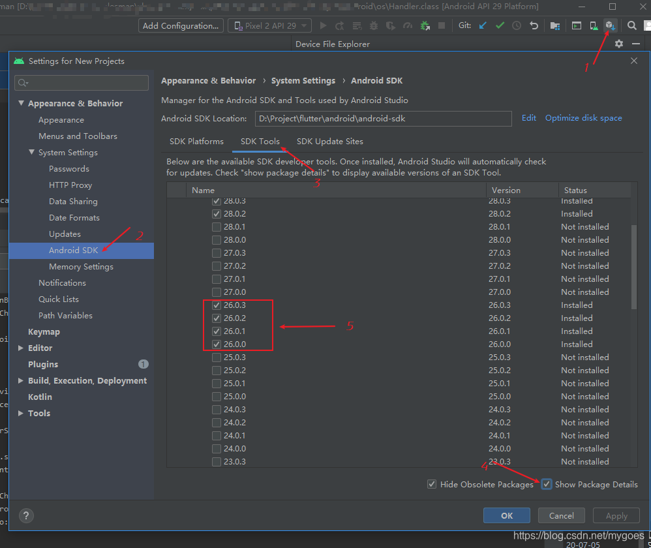The width and height of the screenshot is (651, 548).
Task: Click Device File Explorer gear icon
Action: 619,44
